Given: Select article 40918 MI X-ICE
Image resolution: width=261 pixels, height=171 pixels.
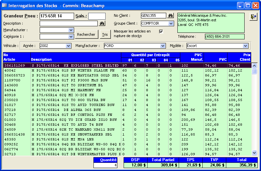Looking at the screenshot, I should click(127, 95).
